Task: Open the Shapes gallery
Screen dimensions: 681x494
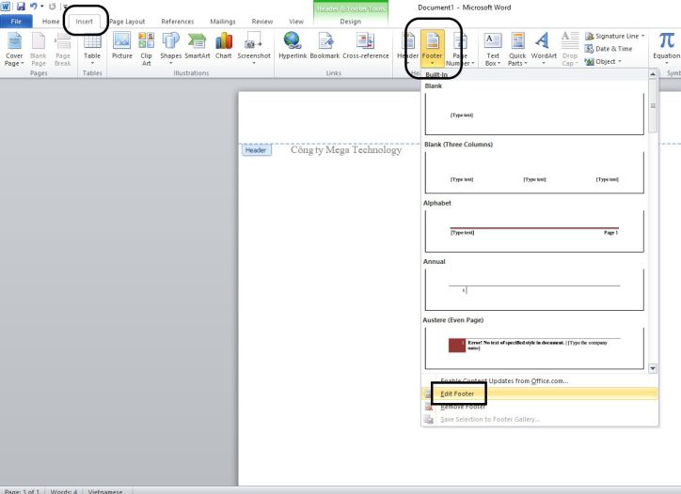Action: coord(170,49)
